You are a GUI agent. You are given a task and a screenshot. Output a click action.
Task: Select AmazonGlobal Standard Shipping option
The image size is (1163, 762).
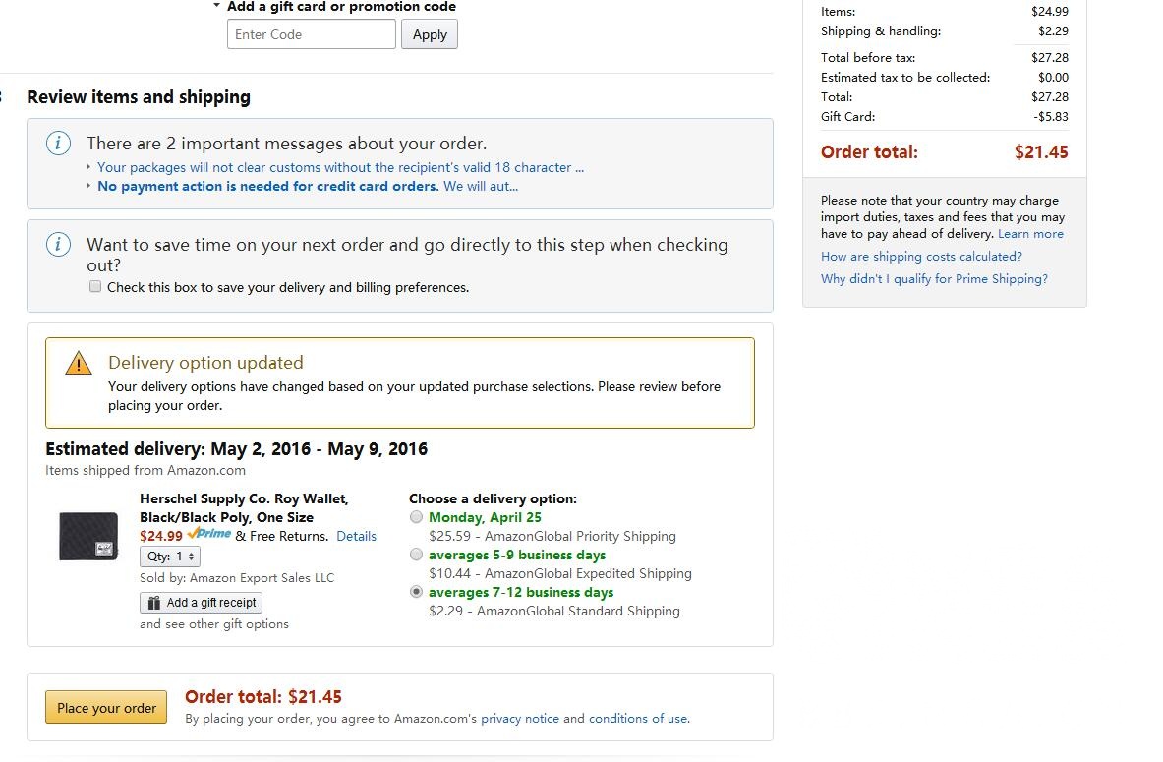coord(417,592)
